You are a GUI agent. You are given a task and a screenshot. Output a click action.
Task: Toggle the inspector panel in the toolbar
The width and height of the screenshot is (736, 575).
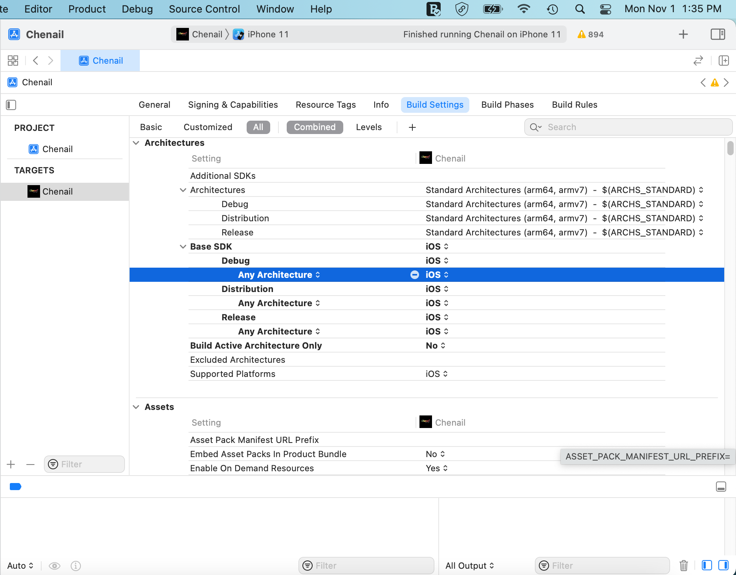pyautogui.click(x=718, y=34)
